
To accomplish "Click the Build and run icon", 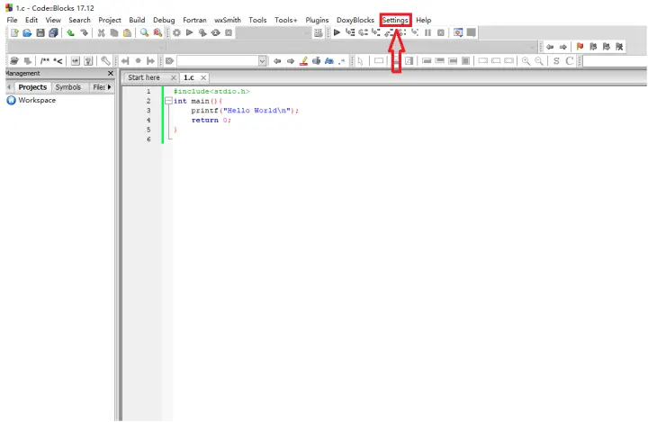I will pyautogui.click(x=202, y=32).
